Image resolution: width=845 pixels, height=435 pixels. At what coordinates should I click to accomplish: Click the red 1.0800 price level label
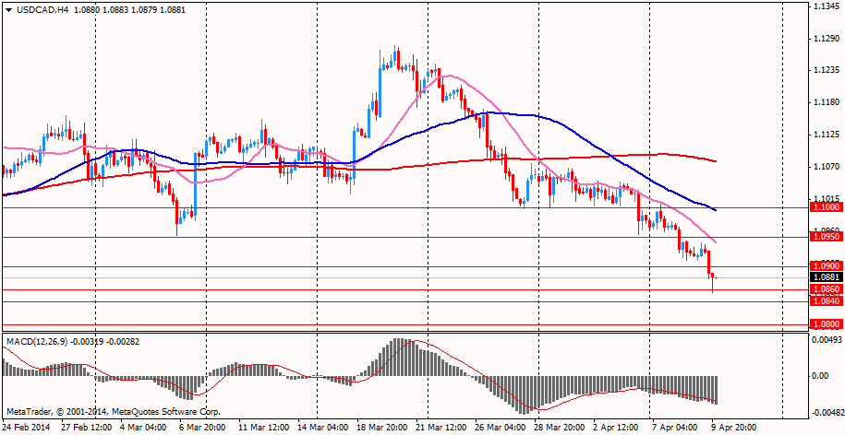point(825,324)
